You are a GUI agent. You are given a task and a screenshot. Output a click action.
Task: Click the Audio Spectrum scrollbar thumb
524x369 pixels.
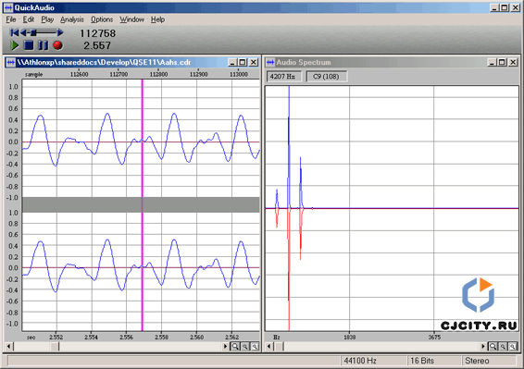coord(279,347)
